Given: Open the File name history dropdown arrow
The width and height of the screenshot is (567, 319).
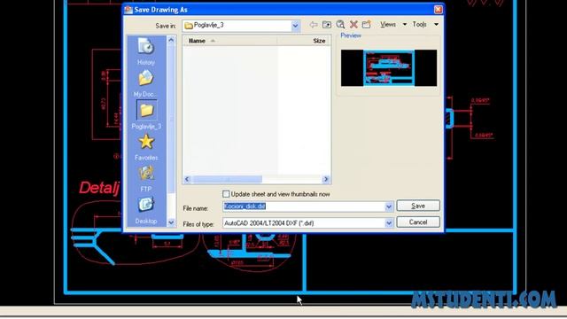Looking at the screenshot, I should pos(388,206).
